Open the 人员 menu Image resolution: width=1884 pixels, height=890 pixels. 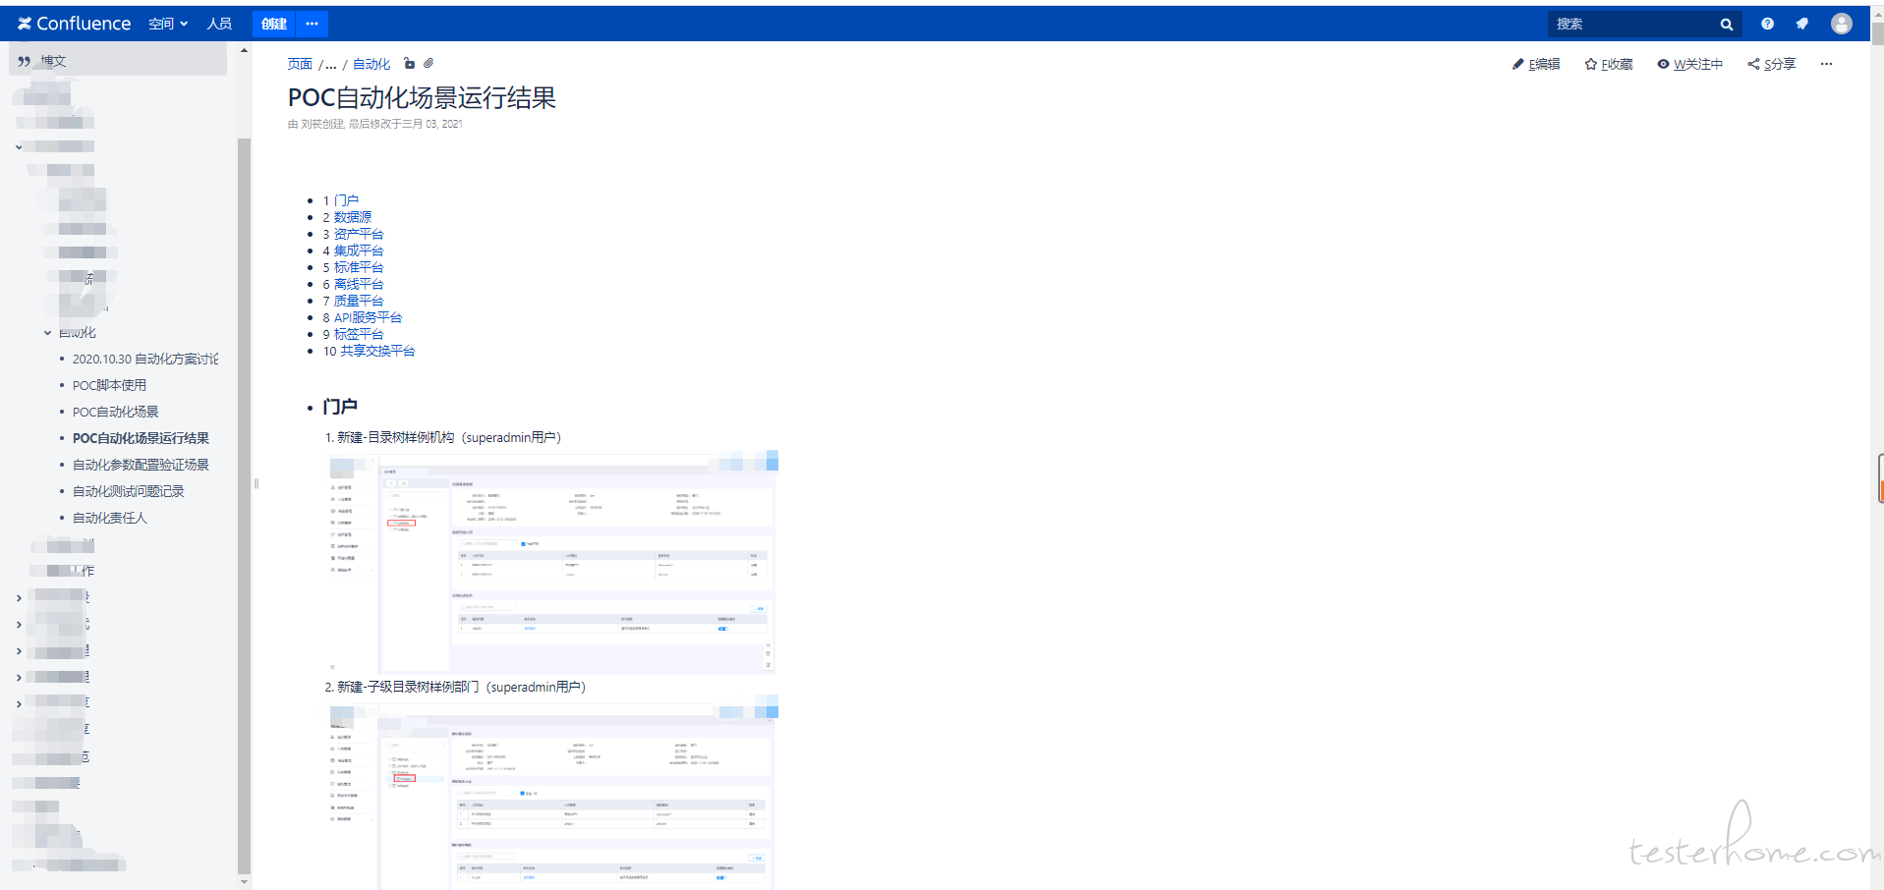[219, 24]
